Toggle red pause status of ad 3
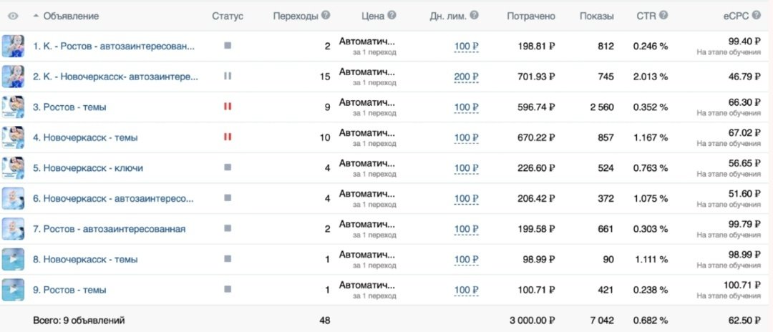Viewport: 773px width, 332px height. [228, 107]
